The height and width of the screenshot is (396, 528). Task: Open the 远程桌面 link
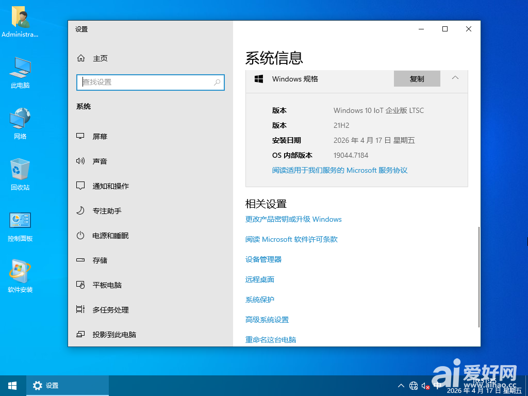(x=260, y=279)
